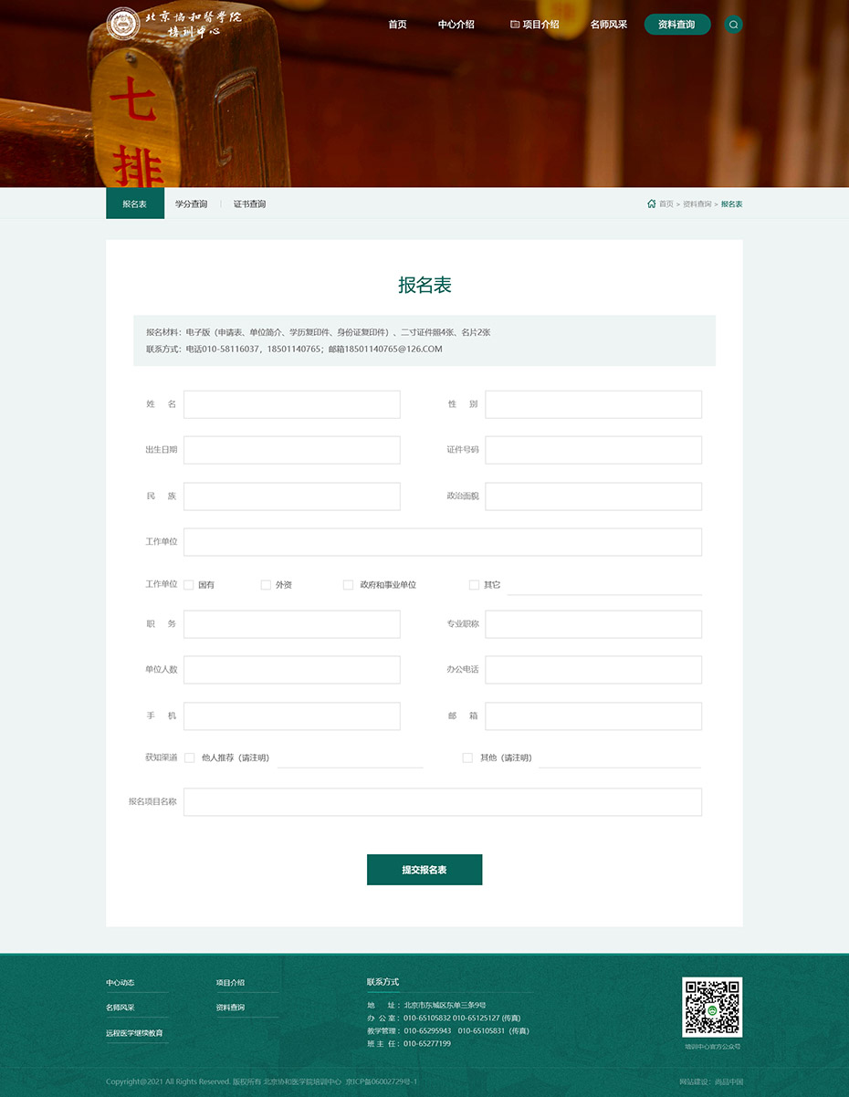Image resolution: width=849 pixels, height=1097 pixels.
Task: Open the site search magnifier icon
Action: tap(733, 25)
